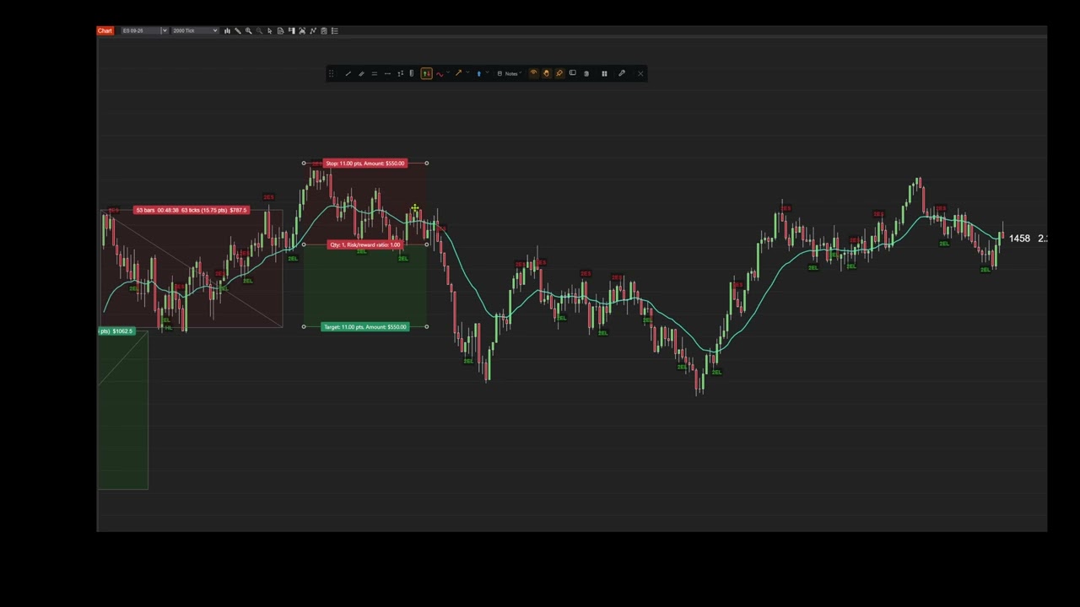This screenshot has width=1080, height=607.
Task: Zoom in with the magnifier plus icon
Action: pos(248,30)
